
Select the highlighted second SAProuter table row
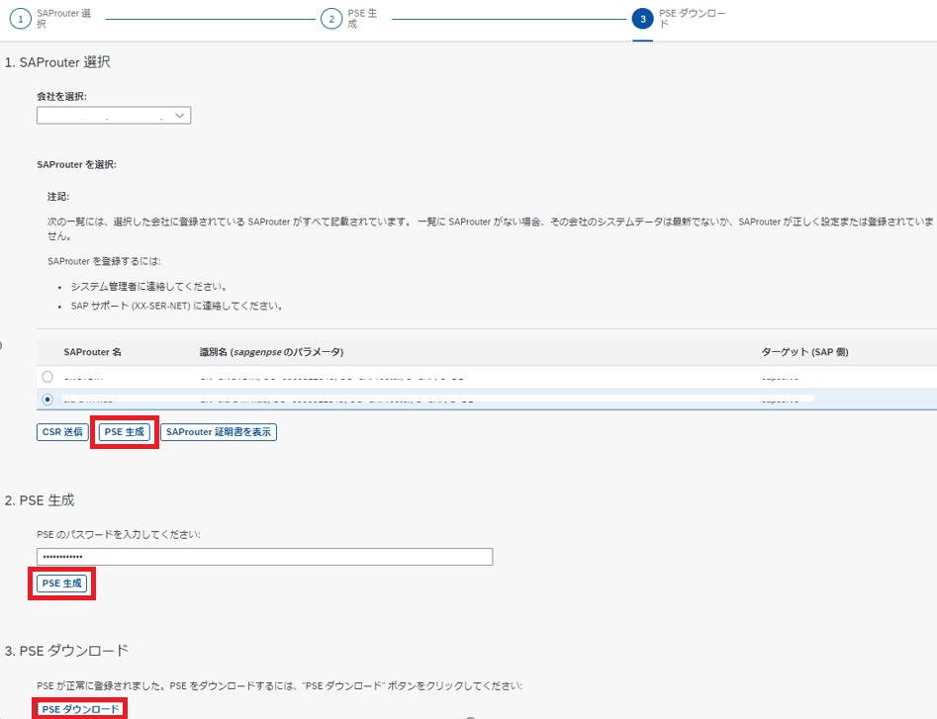(396, 400)
